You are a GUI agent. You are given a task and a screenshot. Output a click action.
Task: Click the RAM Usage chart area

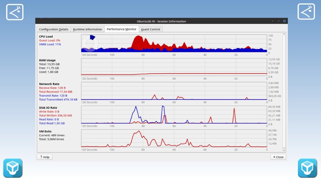click(174, 67)
